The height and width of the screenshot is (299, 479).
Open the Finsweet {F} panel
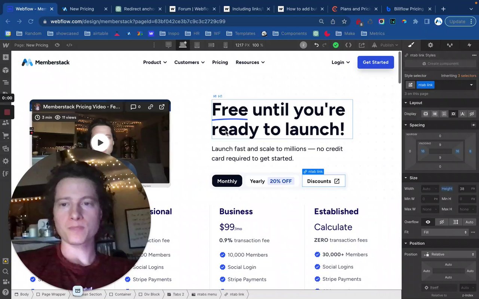6,174
